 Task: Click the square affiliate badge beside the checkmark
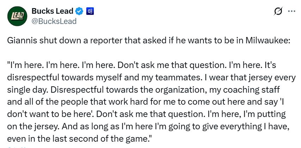90,12
